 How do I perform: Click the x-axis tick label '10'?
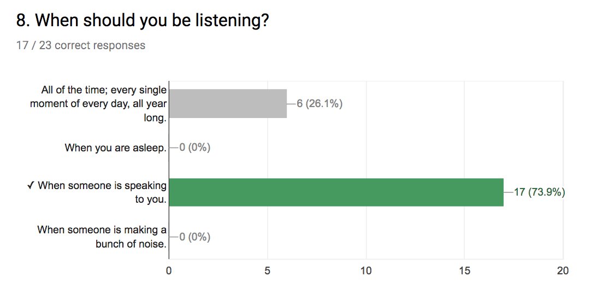point(365,271)
